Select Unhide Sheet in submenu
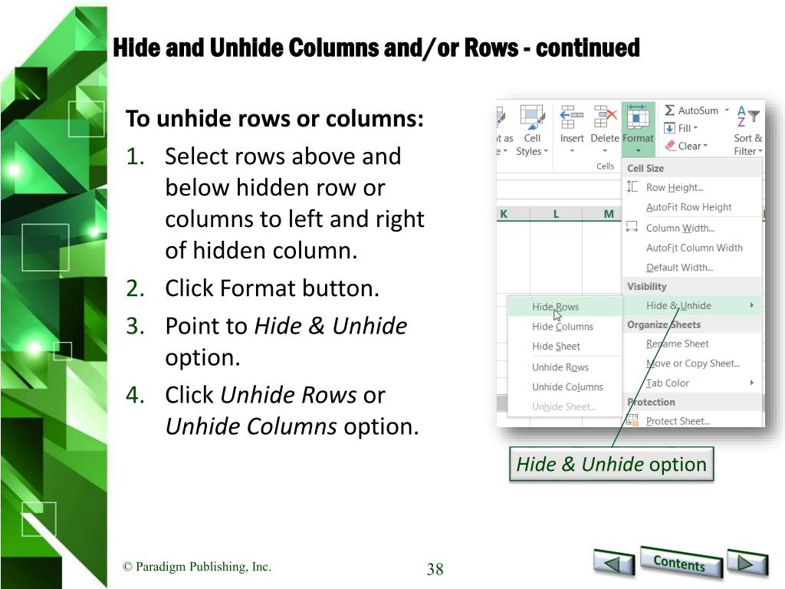The height and width of the screenshot is (589, 785). point(565,406)
